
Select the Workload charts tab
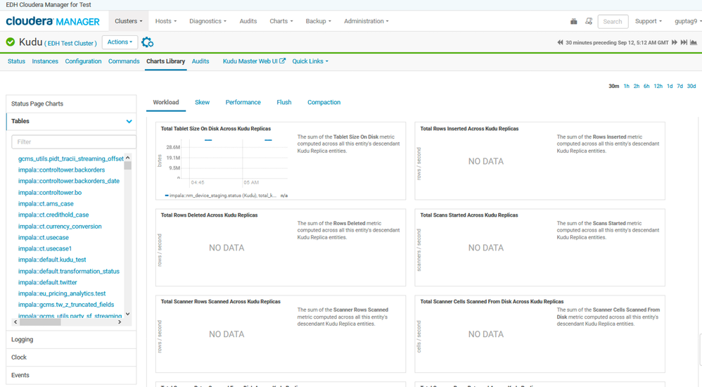point(165,103)
